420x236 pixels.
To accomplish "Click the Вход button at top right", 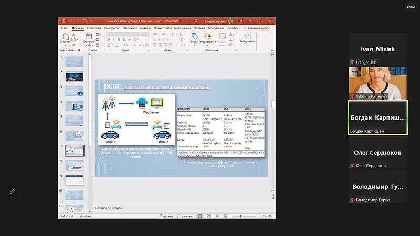I will [x=411, y=6].
